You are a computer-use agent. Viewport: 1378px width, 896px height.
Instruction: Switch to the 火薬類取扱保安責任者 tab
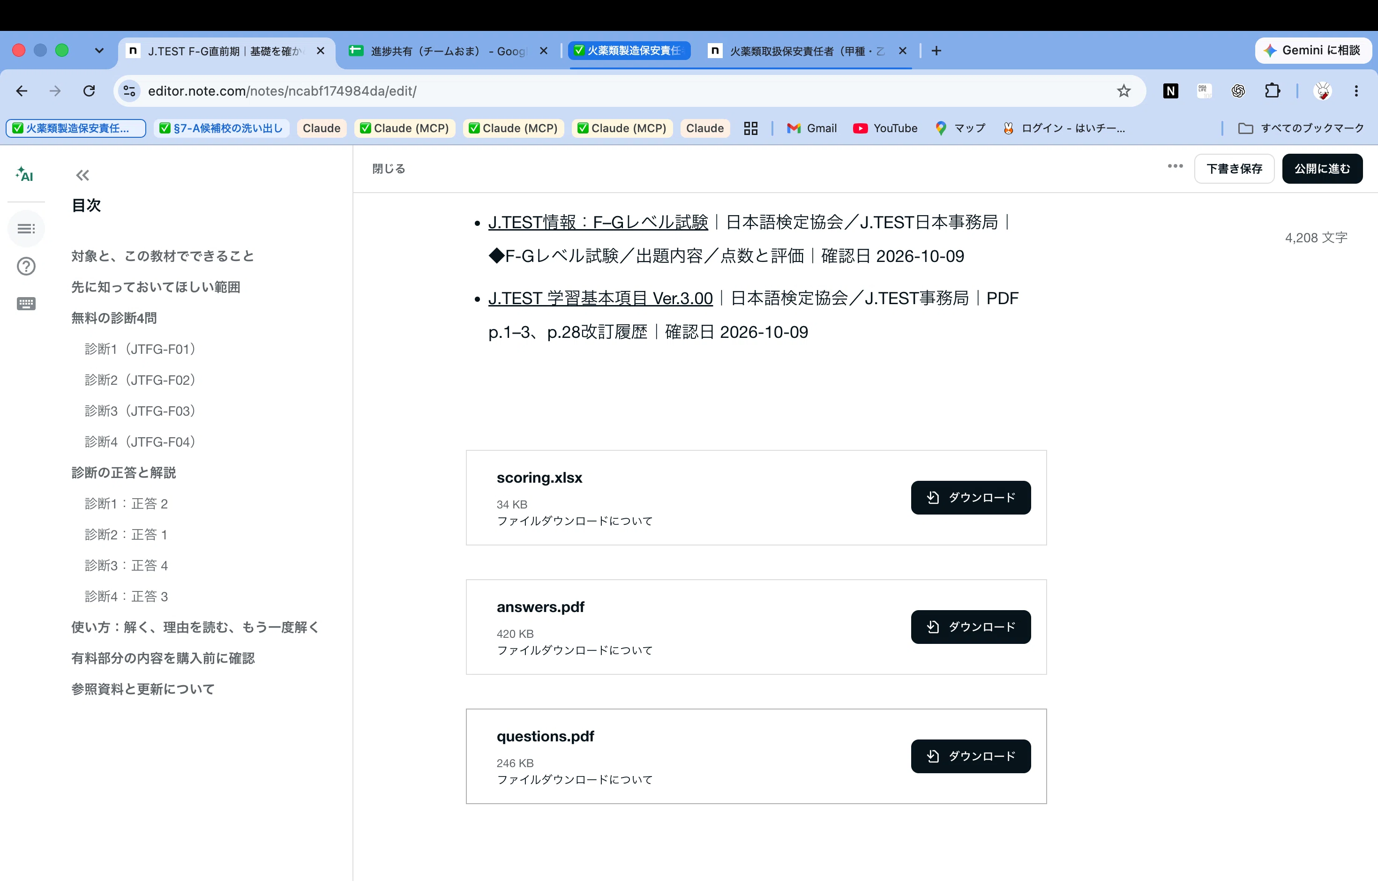pyautogui.click(x=808, y=51)
